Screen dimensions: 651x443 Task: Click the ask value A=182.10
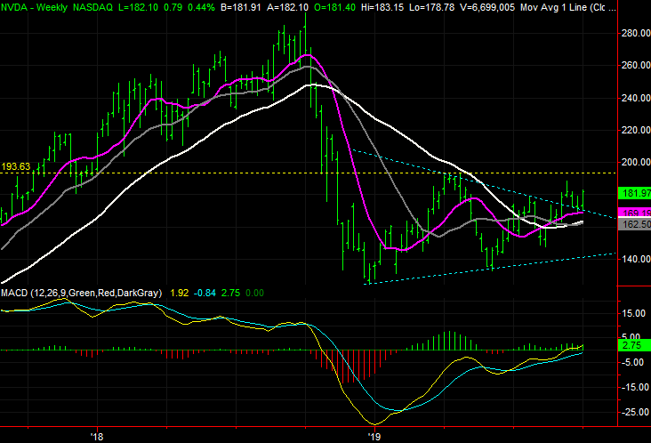click(288, 7)
